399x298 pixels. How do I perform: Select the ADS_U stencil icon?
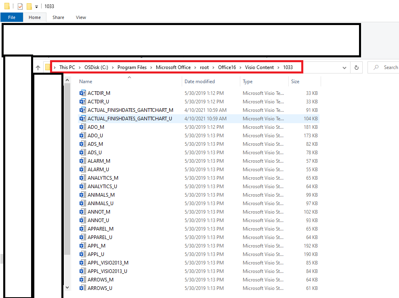(x=82, y=153)
